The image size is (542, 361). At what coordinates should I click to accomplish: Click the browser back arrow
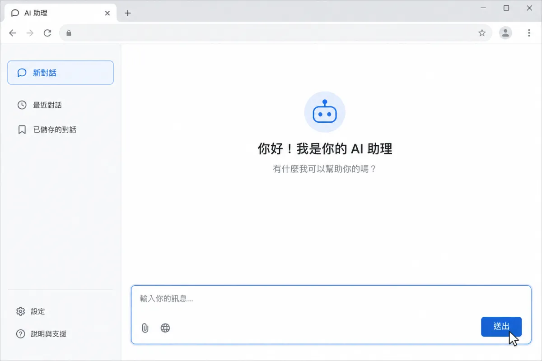pos(13,33)
